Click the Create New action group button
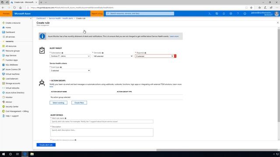Image resolution: width=280 pixels, height=157 pixels. click(x=79, y=103)
